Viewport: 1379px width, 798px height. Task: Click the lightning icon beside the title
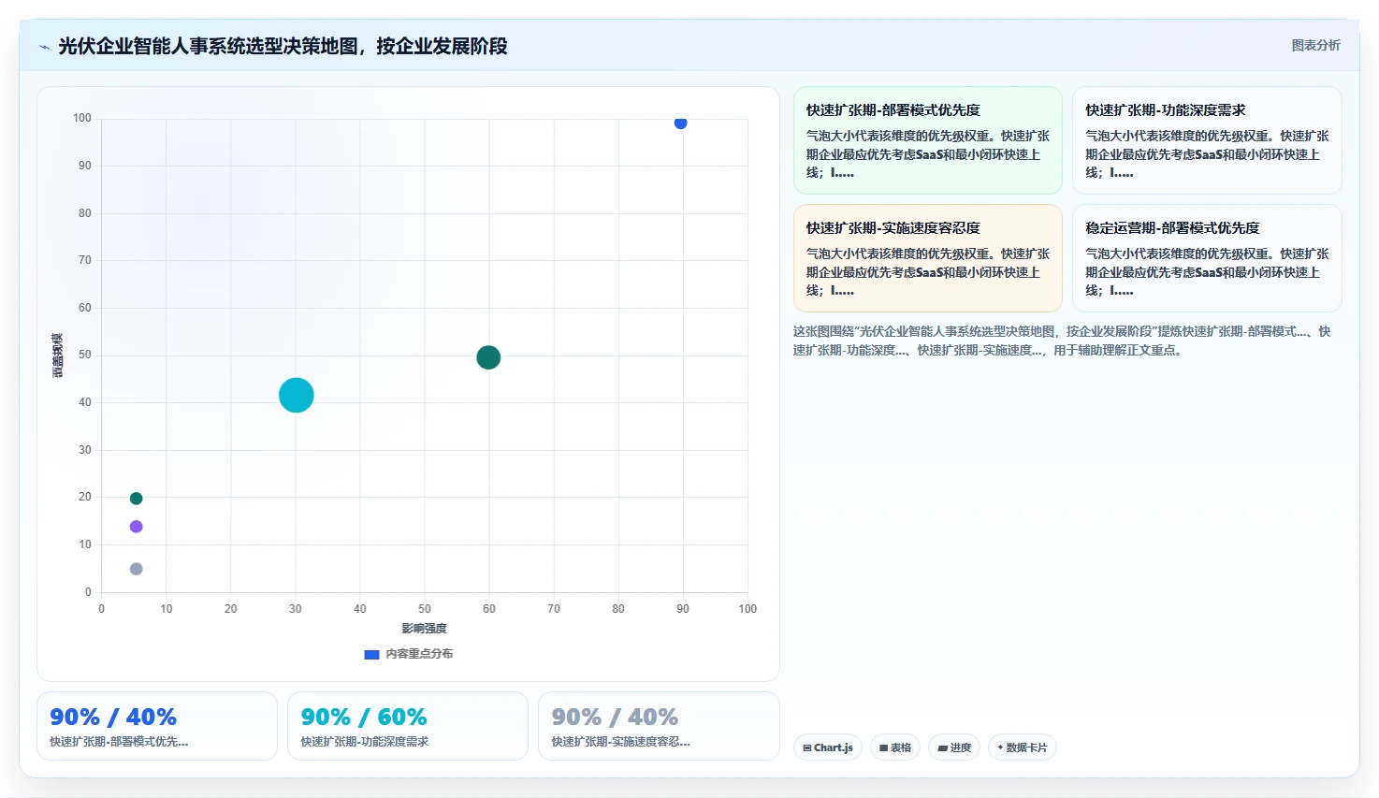tap(44, 46)
